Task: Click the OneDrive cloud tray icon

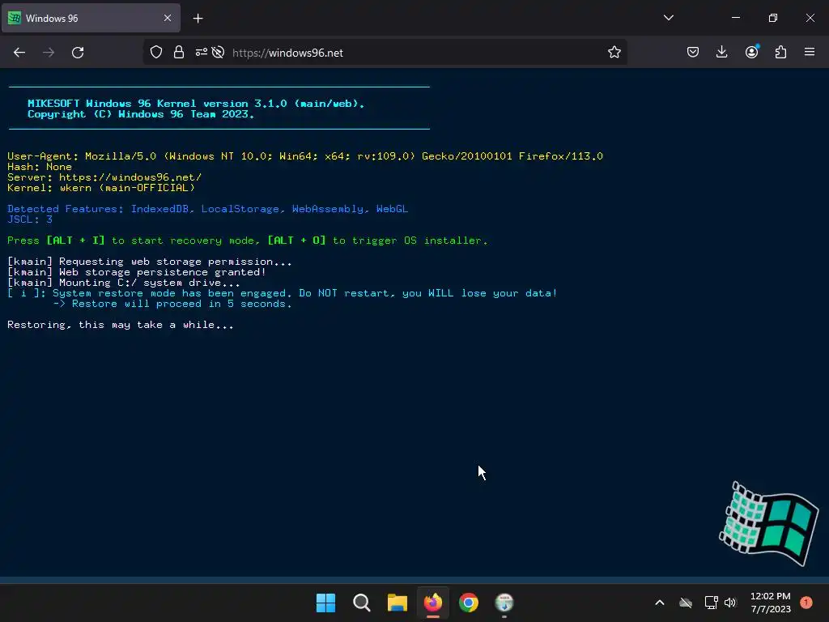Action: tap(686, 603)
